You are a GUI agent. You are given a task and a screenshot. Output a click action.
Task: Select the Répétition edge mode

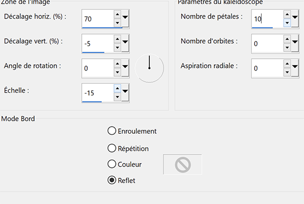pyautogui.click(x=112, y=148)
